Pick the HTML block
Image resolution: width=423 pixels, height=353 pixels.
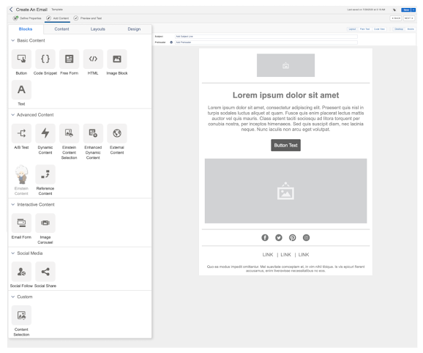pyautogui.click(x=93, y=59)
